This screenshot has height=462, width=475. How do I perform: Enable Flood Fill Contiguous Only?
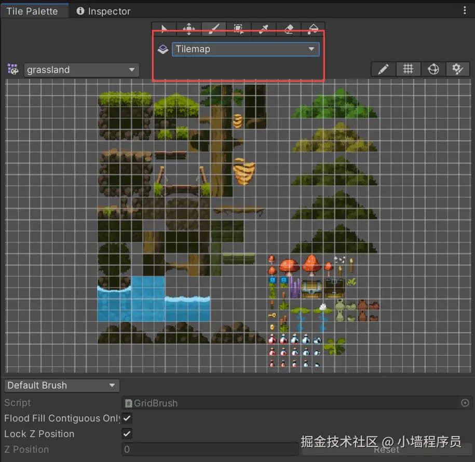pyautogui.click(x=127, y=418)
